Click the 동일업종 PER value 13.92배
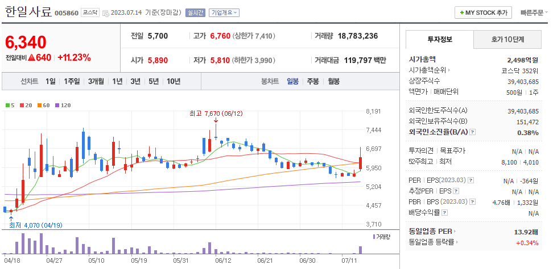The height and width of the screenshot is (269, 553). (526, 232)
